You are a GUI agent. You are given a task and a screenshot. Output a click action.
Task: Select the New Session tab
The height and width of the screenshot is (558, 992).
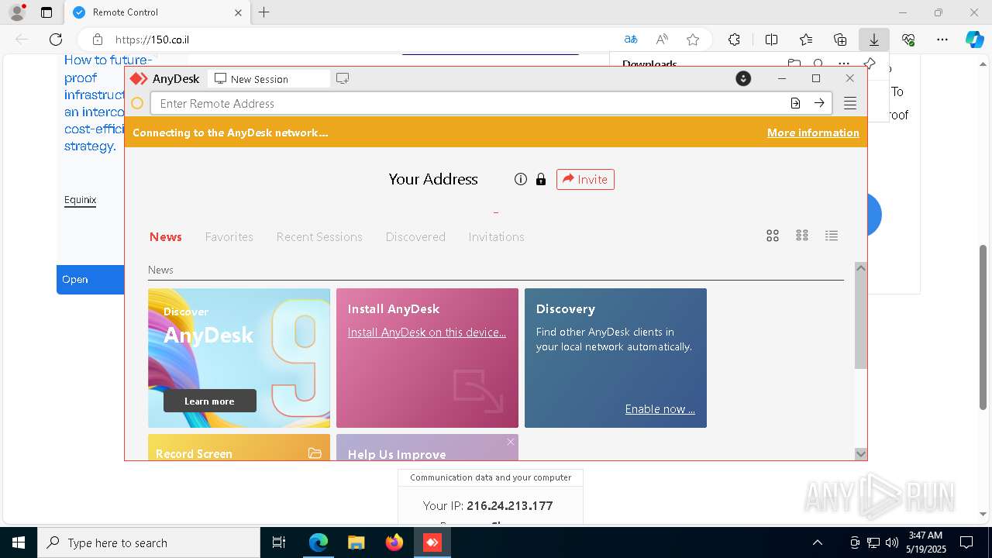268,78
